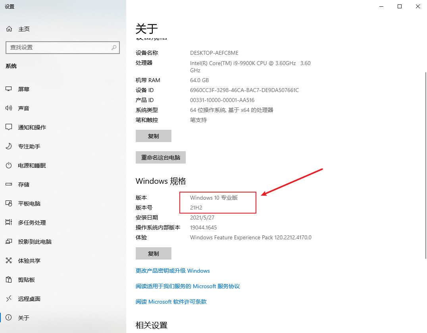Click Copy (复制) button under Windows specifications
The image size is (427, 333).
(x=153, y=253)
